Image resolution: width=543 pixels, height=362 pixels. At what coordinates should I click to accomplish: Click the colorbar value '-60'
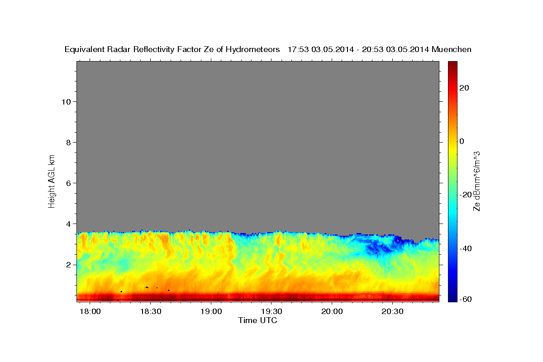[x=465, y=300]
